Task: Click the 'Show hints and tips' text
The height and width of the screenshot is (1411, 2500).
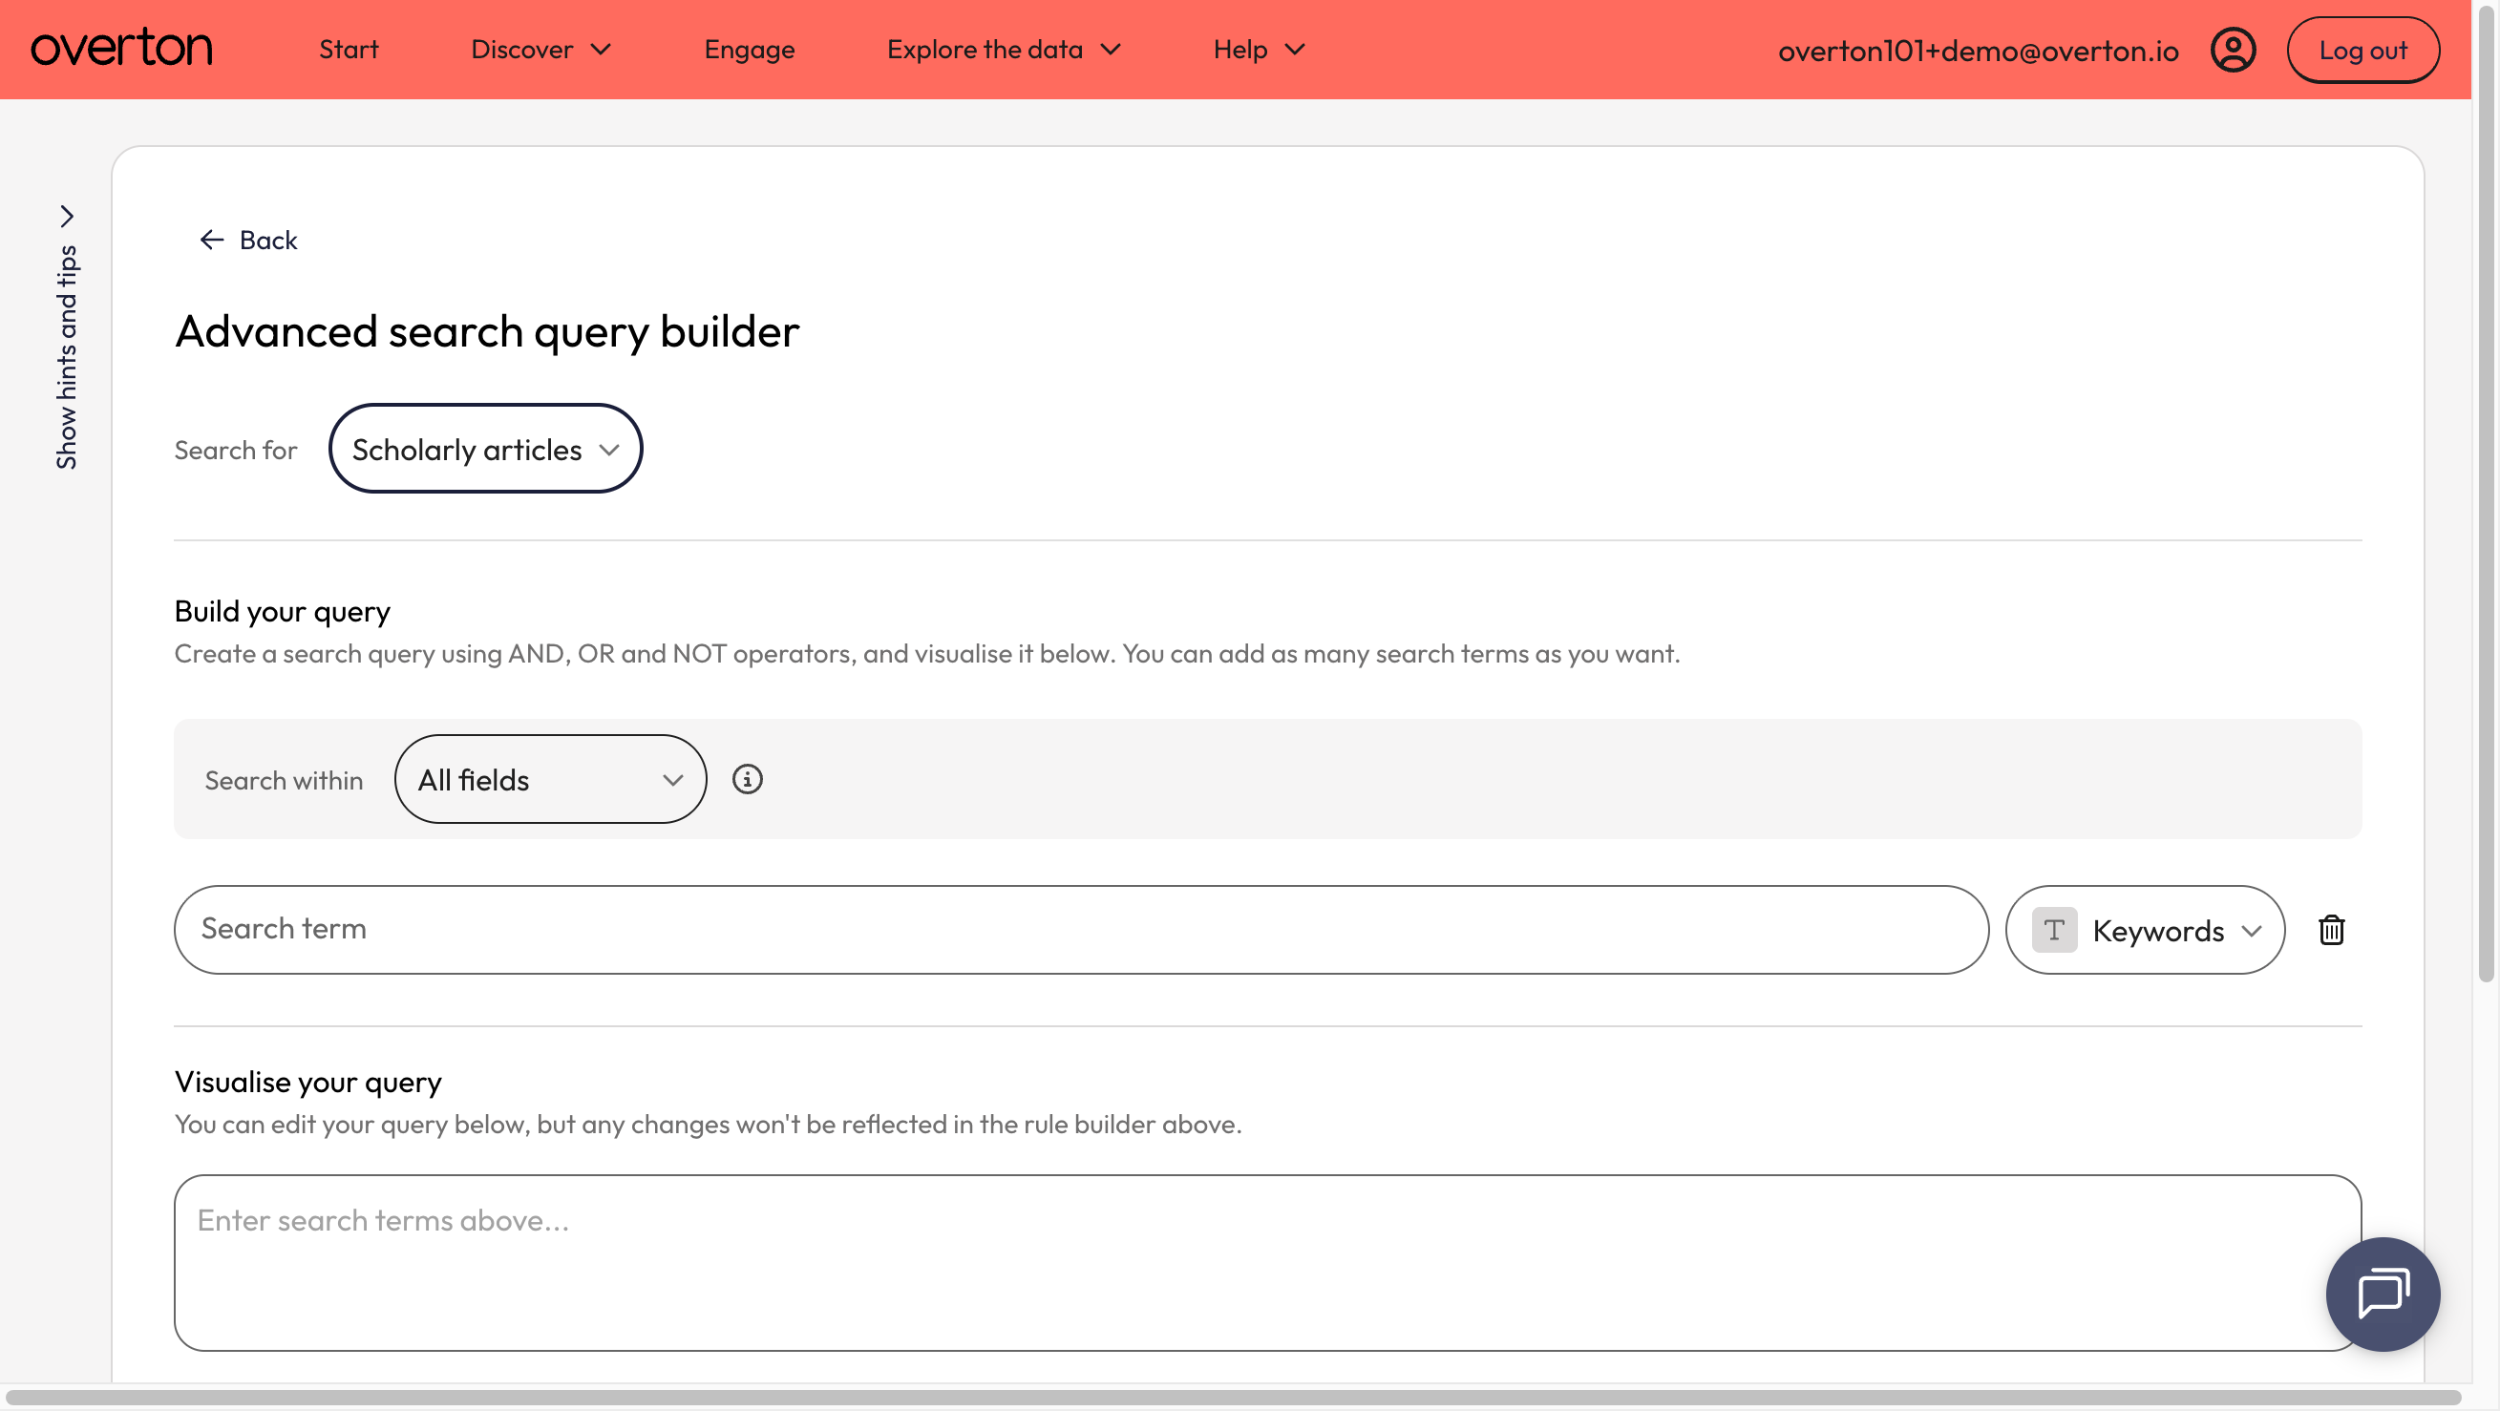Action: [66, 357]
